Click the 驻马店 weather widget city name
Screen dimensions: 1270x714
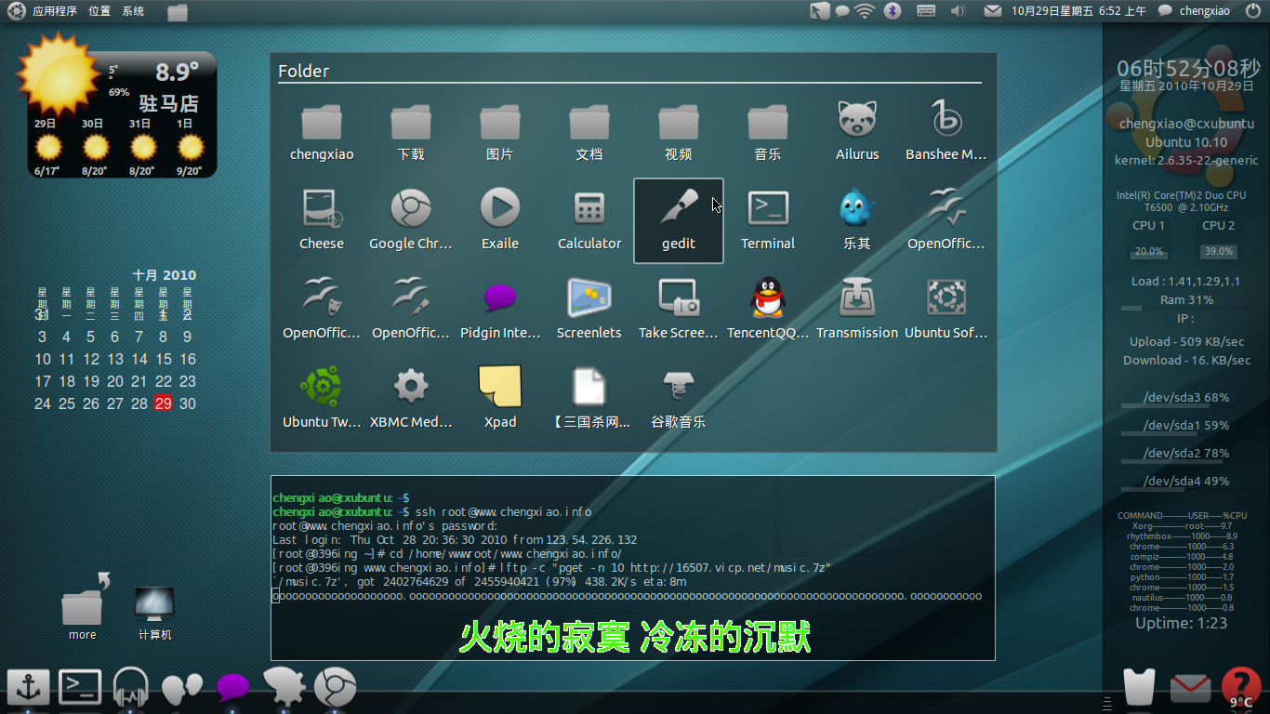(x=168, y=102)
